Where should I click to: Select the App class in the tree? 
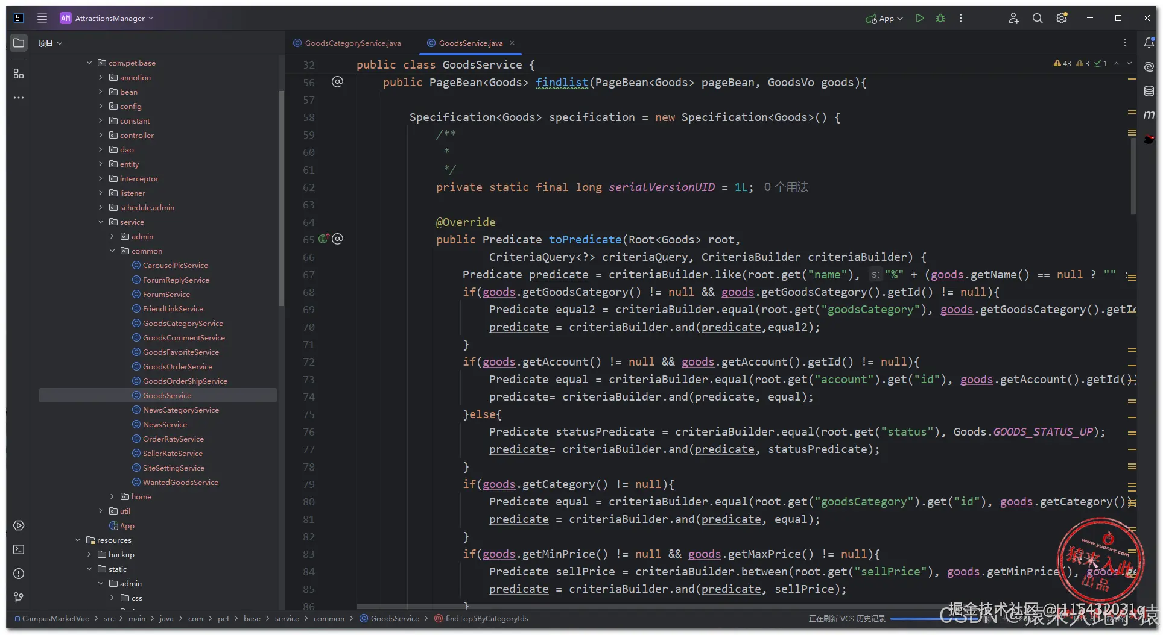click(122, 525)
